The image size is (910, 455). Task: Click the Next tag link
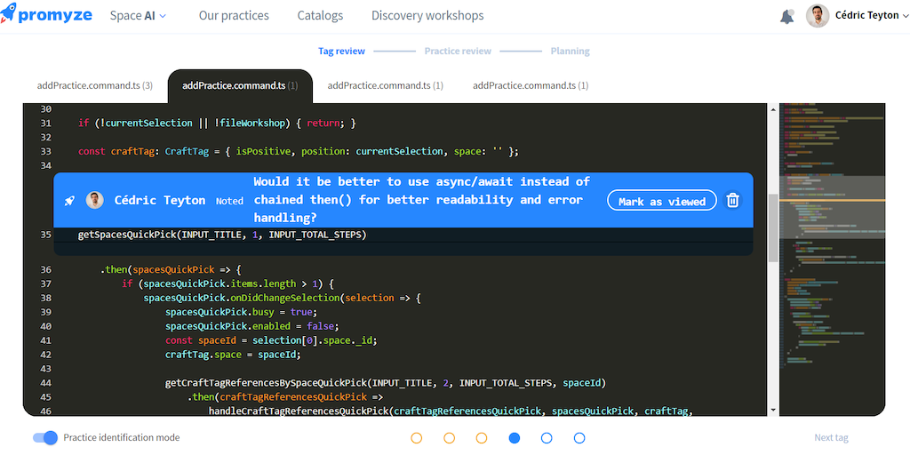pyautogui.click(x=831, y=438)
